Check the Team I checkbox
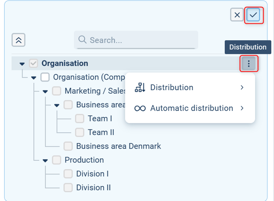 coord(80,119)
